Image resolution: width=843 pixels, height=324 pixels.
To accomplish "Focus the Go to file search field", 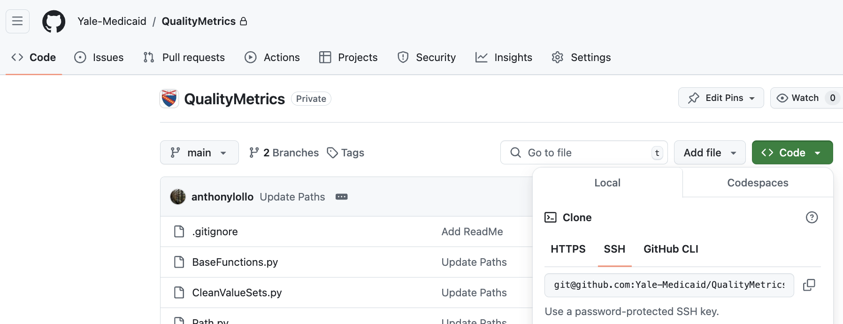I will 584,153.
